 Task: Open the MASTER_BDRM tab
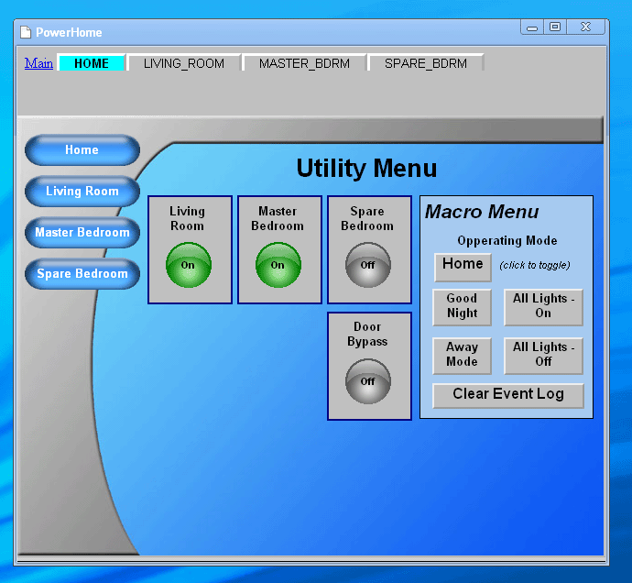pyautogui.click(x=304, y=63)
